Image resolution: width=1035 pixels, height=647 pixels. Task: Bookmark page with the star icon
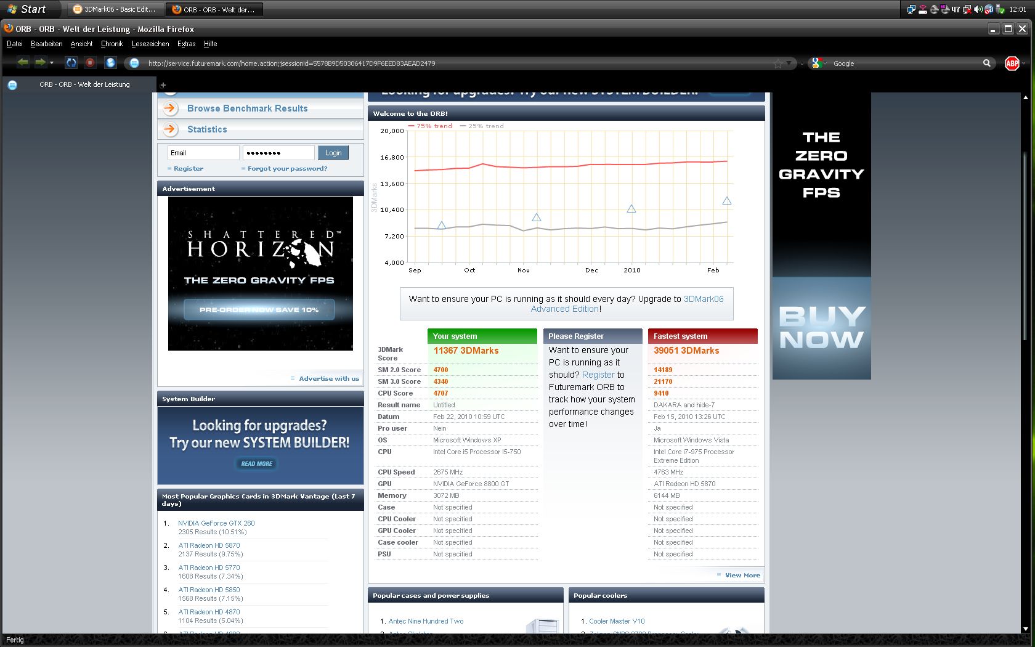[778, 63]
